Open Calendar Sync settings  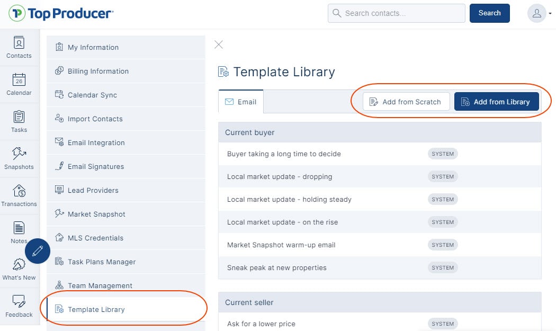point(126,95)
